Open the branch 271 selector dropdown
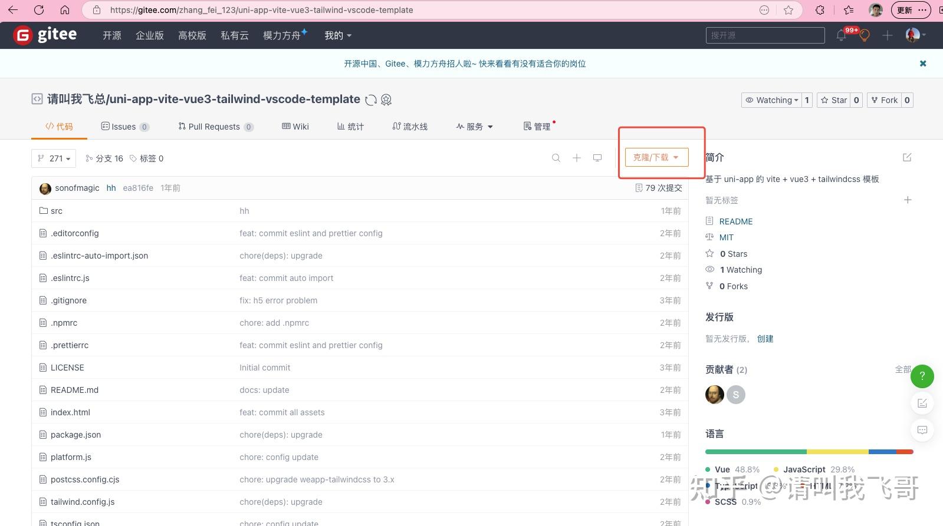Viewport: 943px width, 526px height. tap(54, 158)
